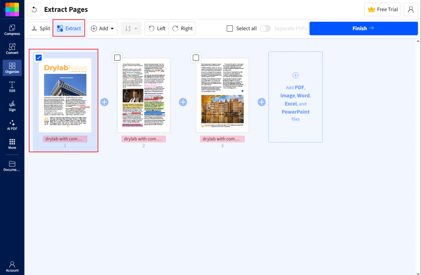
Task: Open the sort order dropdown
Action: 131,28
